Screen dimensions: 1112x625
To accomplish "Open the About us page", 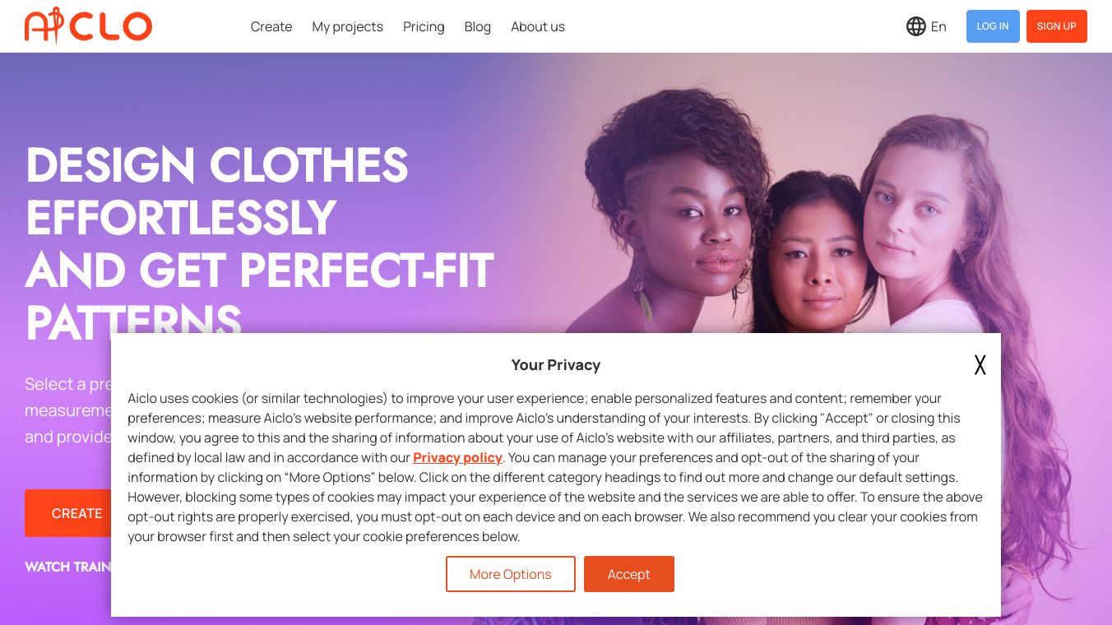I will tap(538, 26).
